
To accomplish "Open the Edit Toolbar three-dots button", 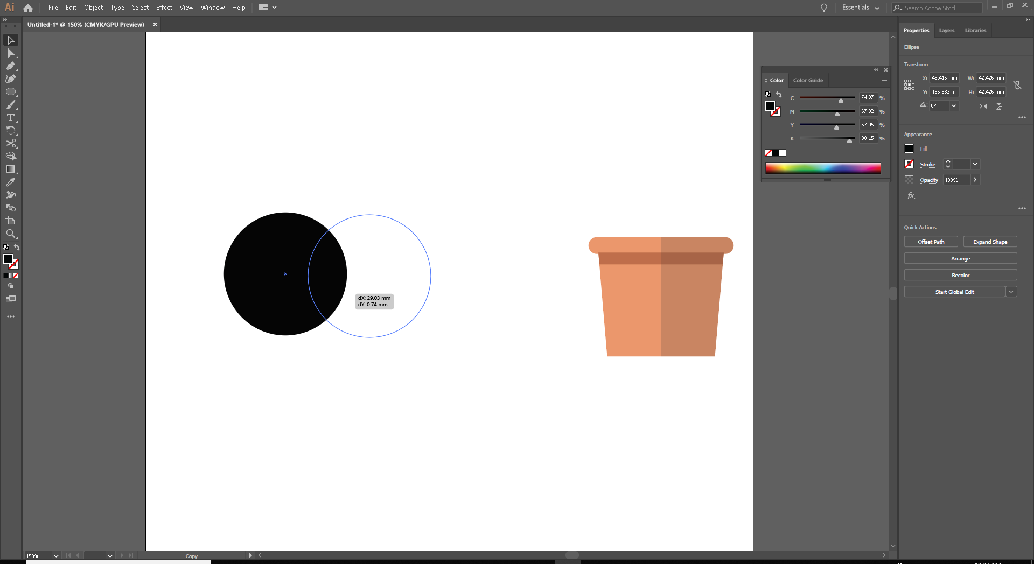I will [x=10, y=317].
